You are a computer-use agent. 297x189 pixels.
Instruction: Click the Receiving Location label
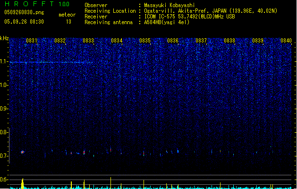pyautogui.click(x=110, y=11)
